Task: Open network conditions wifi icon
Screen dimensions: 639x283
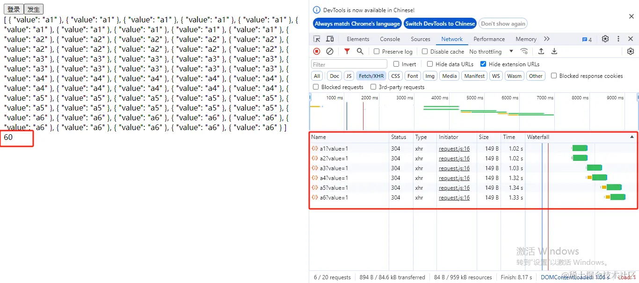Action: (524, 51)
